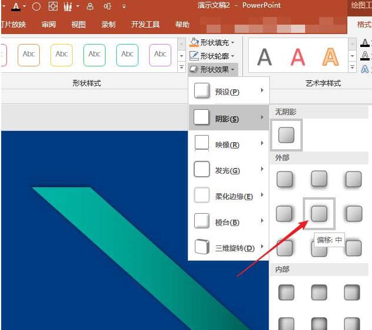
Task: Apply the purple-outlined Abc shape style
Action: pos(160,55)
